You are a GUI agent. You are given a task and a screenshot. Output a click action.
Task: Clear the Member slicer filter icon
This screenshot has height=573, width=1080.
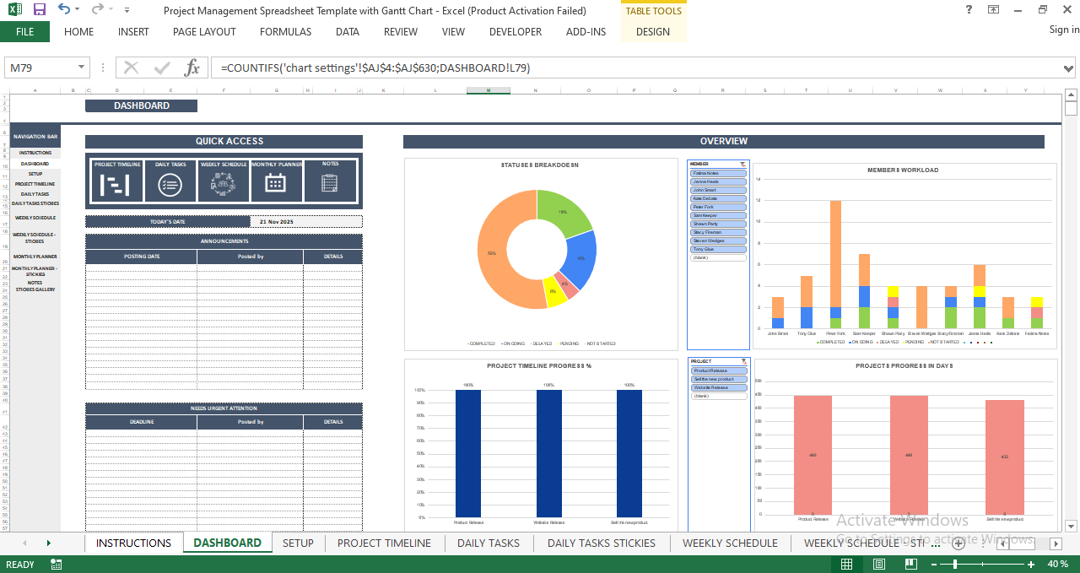click(742, 164)
